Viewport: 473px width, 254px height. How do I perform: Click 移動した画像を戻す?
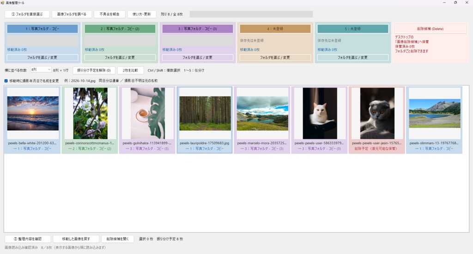tap(76, 239)
